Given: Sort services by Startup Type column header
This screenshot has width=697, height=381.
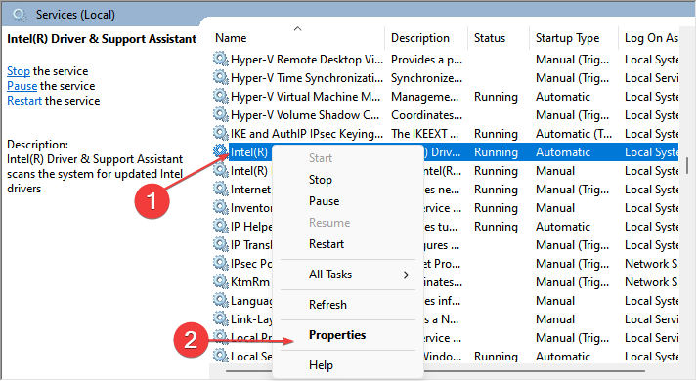Looking at the screenshot, I should point(567,38).
